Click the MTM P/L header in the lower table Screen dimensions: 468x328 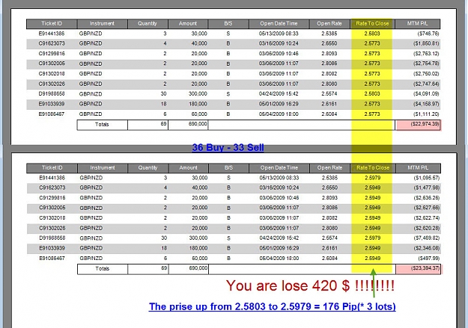point(418,167)
